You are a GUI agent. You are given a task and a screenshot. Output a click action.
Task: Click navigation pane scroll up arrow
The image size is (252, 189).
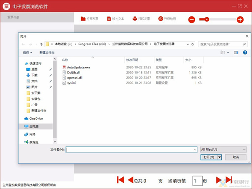pos(55,59)
